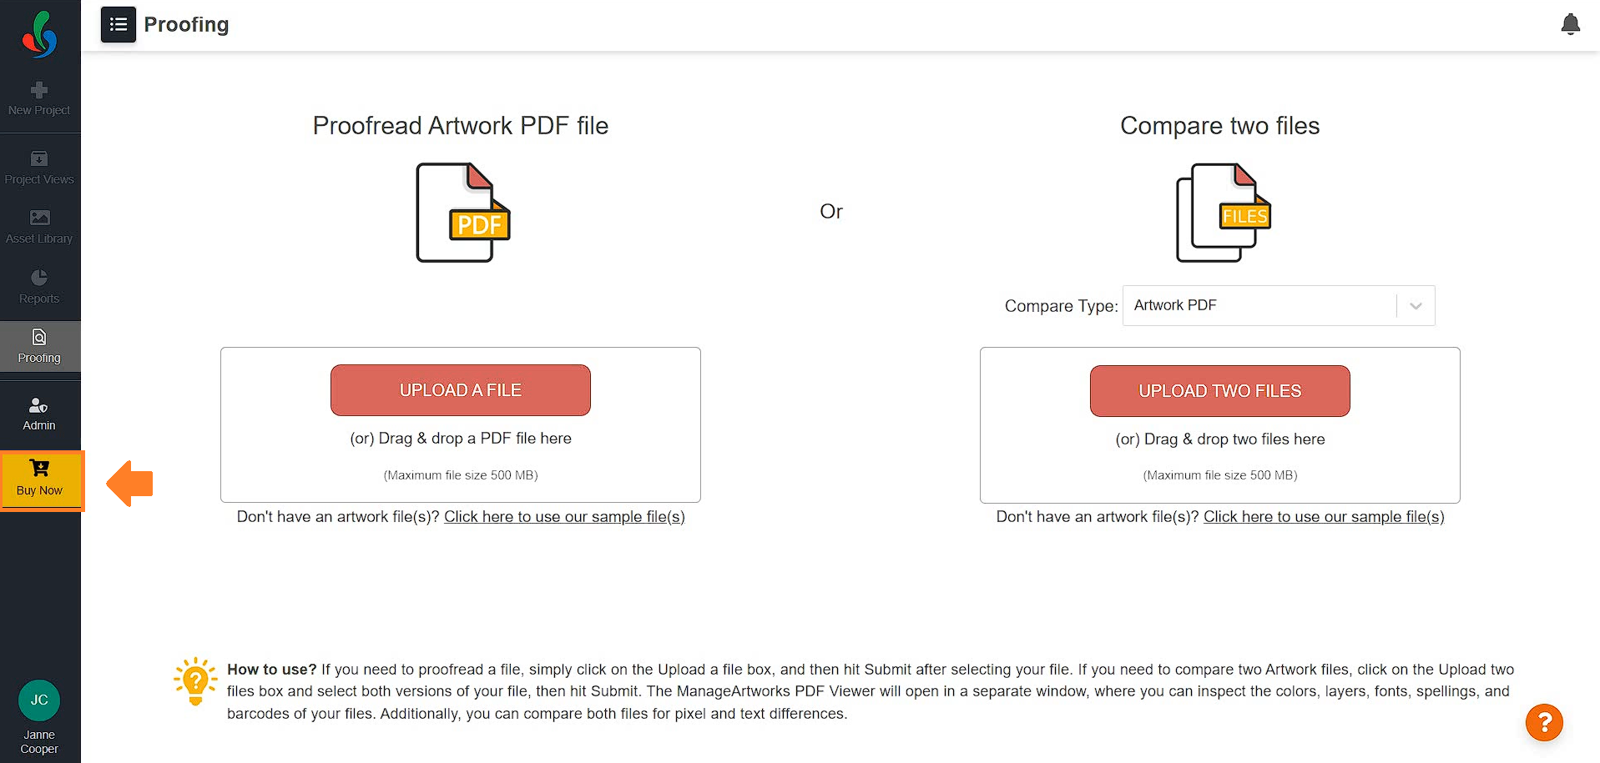Open the orange help question button
Screen dimensions: 1600x763
click(x=1544, y=722)
